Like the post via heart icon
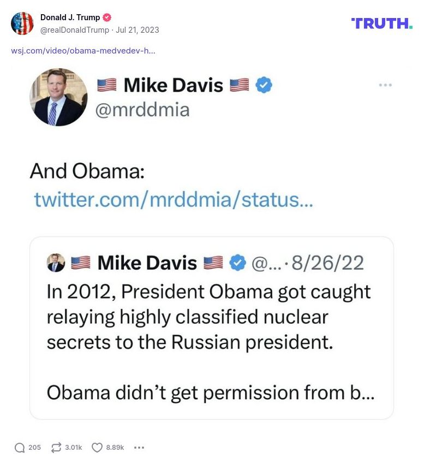This screenshot has width=424, height=464. coord(97,447)
